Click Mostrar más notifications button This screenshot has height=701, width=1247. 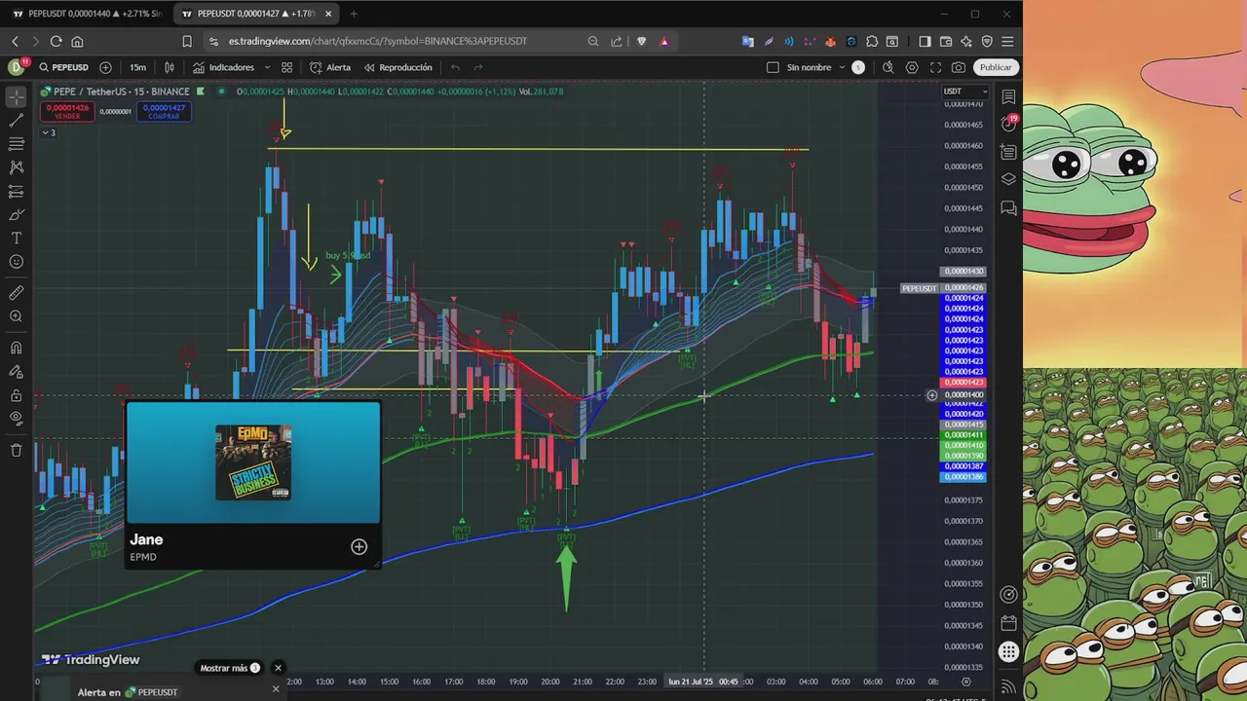click(230, 668)
